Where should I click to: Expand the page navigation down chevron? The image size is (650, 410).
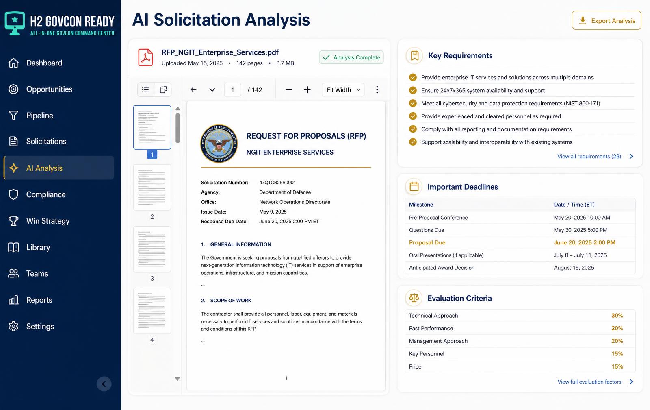click(x=212, y=89)
